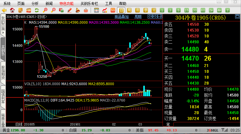Expand the 特色功能 menu
Viewport: 241px width, 134px height.
pyautogui.click(x=66, y=4)
